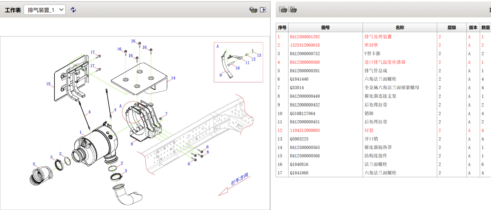Click part number Q1840816 in table

299,164
